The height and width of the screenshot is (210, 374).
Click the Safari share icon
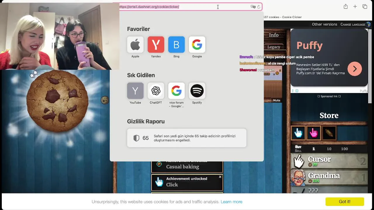click(x=346, y=6)
